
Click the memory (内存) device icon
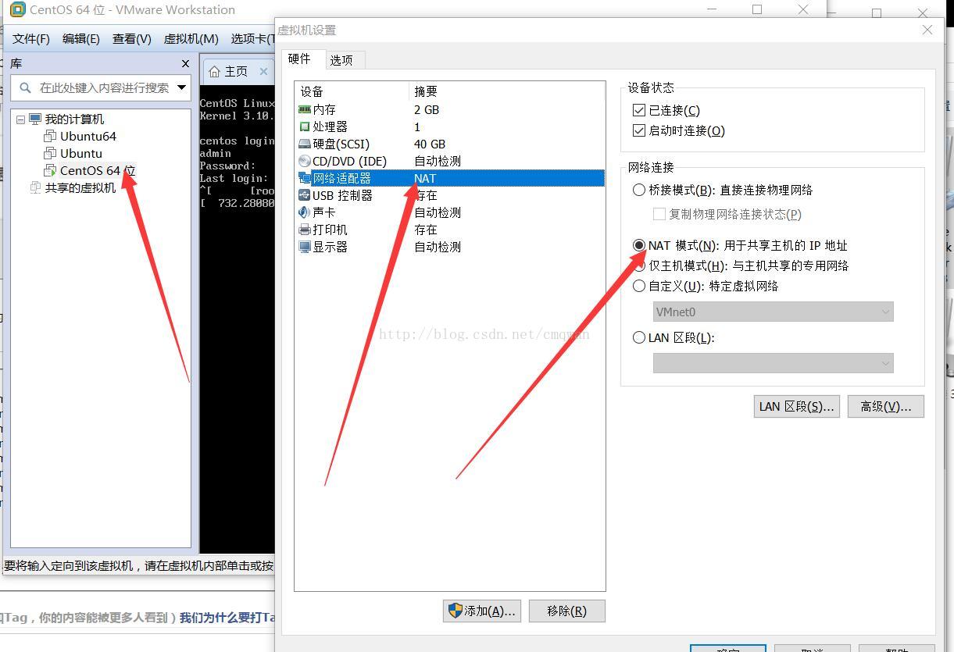305,110
